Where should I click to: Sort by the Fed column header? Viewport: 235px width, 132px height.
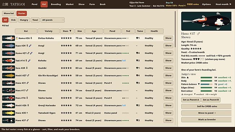pos(128,31)
